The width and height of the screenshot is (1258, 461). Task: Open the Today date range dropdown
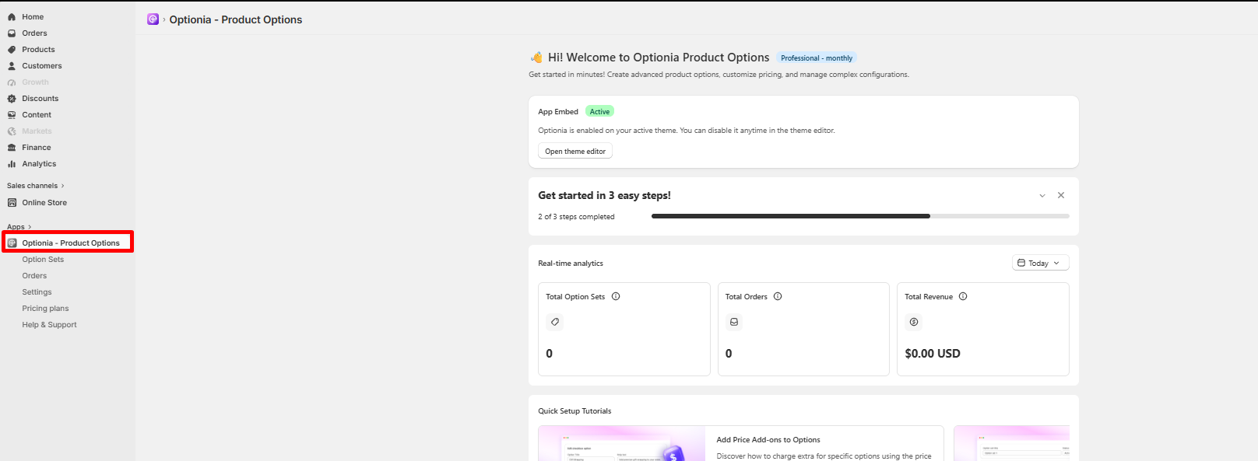coord(1041,263)
